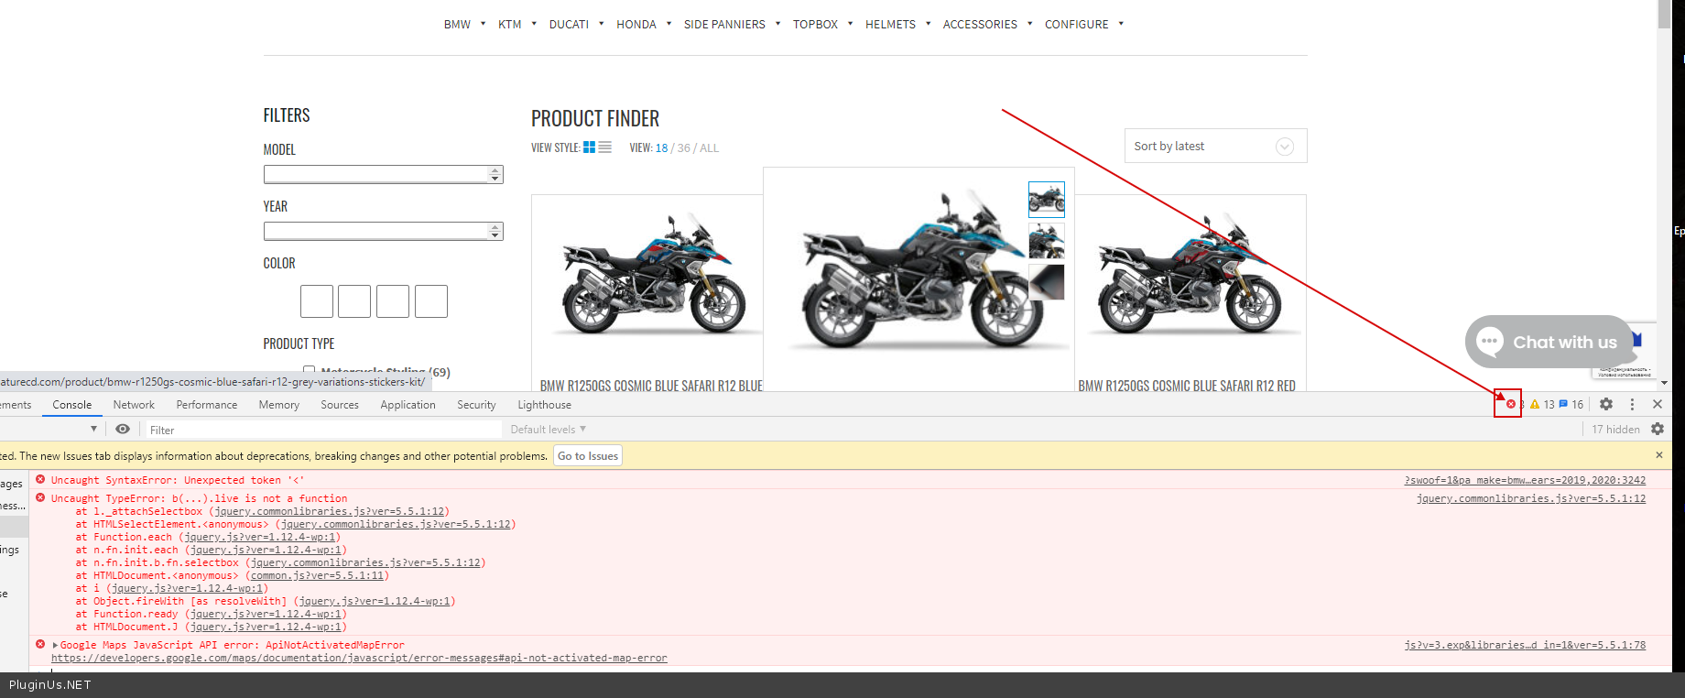Open the Sort by latest dropdown
This screenshot has width=1685, height=698.
click(1214, 147)
